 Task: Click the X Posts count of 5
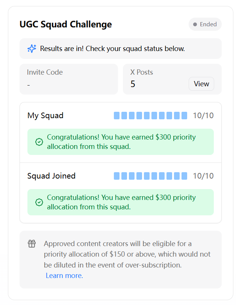click(133, 84)
